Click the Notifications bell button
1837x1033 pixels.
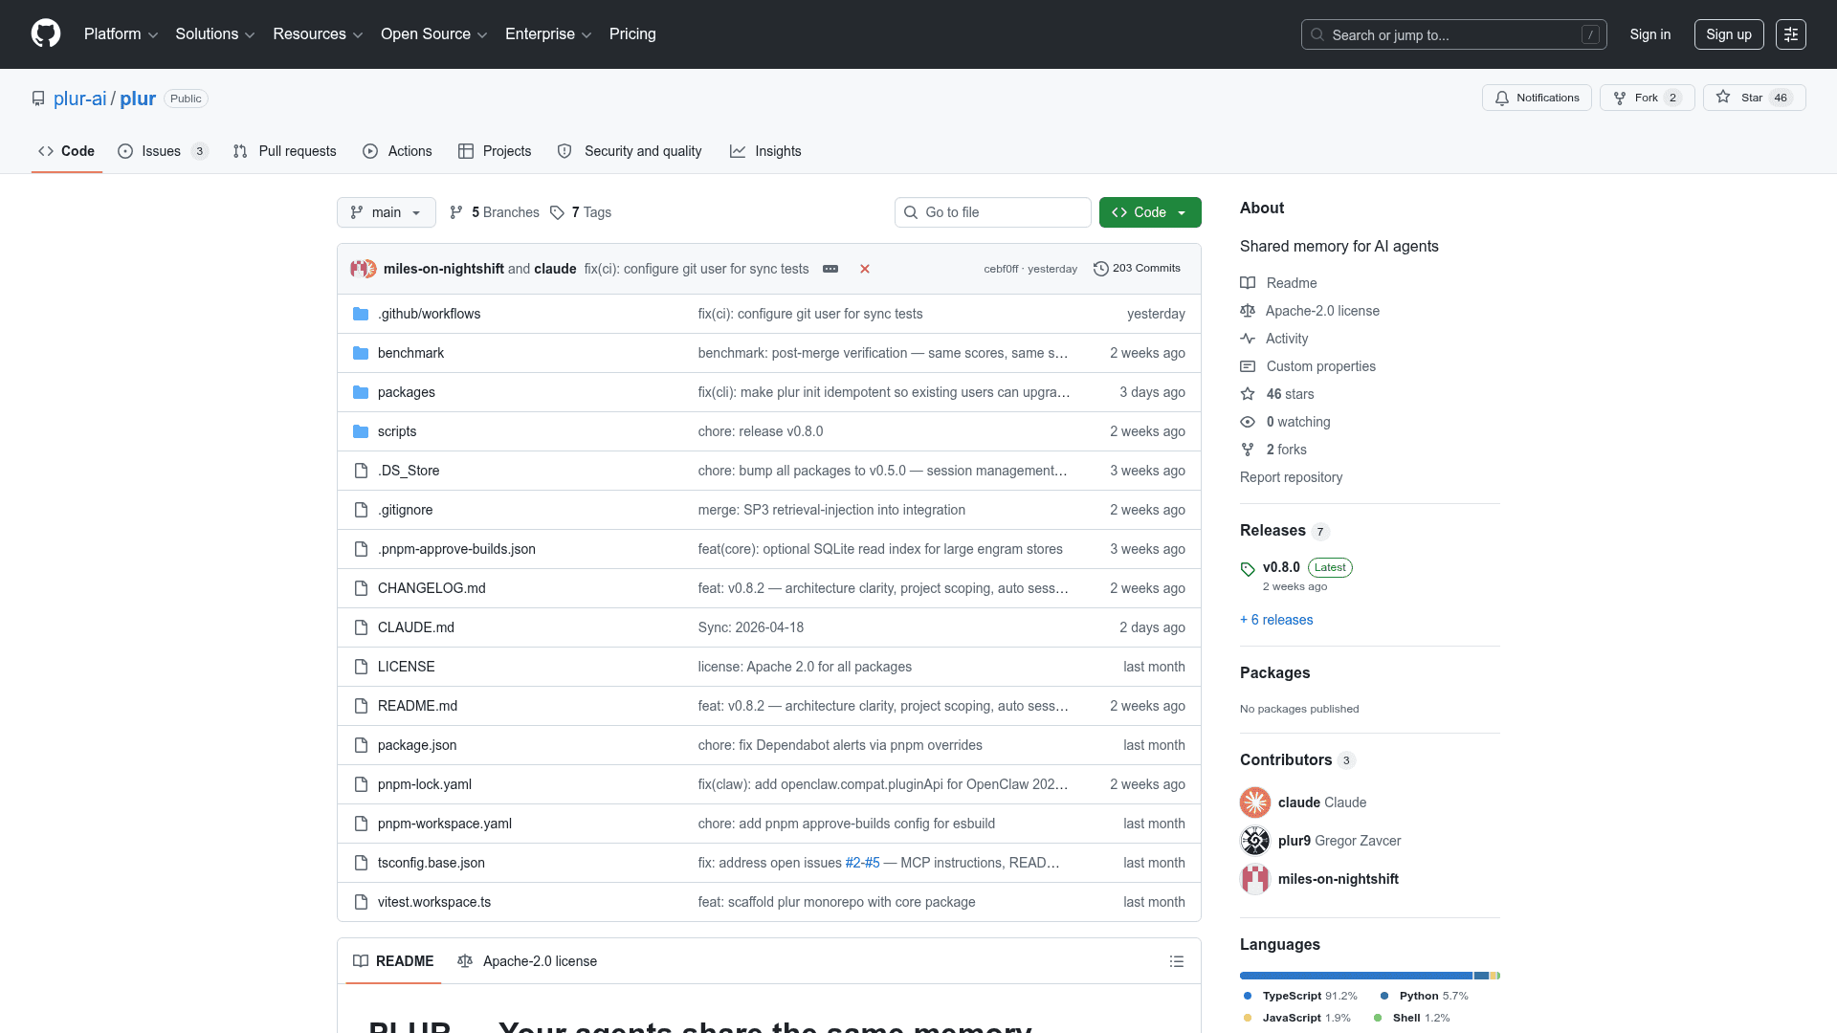[x=1537, y=98]
